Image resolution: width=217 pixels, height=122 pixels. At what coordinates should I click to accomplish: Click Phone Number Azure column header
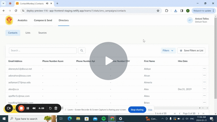click(x=53, y=61)
